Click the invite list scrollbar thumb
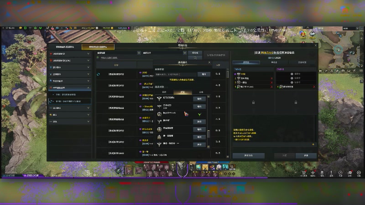Screen dimensions: 365x205 tap(209, 134)
